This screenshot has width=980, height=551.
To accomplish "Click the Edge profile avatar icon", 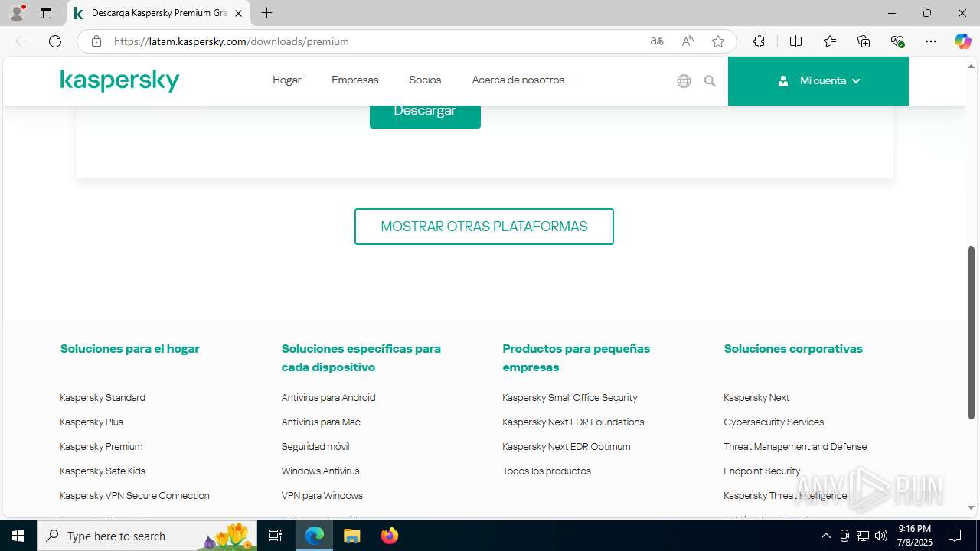I will click(17, 13).
